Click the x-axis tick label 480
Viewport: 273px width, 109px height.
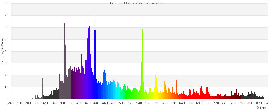(113, 103)
